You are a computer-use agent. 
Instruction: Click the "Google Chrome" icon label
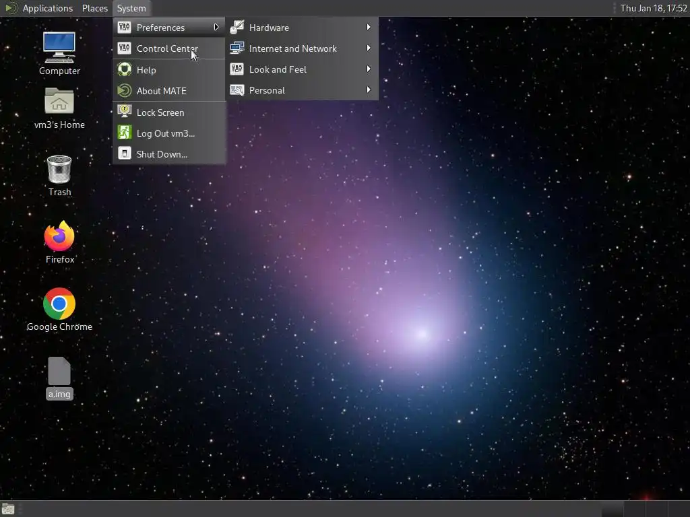tap(59, 326)
